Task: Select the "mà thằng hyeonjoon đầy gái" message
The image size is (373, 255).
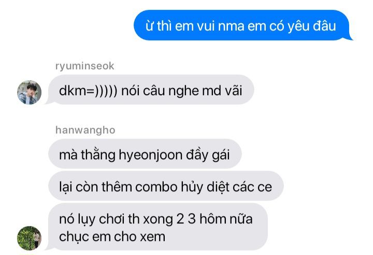Action: pyautogui.click(x=145, y=154)
